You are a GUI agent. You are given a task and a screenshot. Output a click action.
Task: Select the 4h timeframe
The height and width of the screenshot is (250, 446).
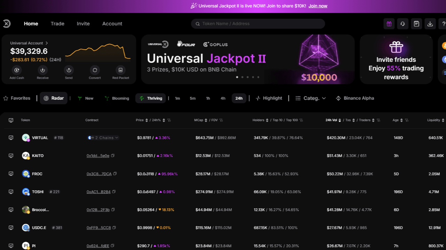pos(223,98)
